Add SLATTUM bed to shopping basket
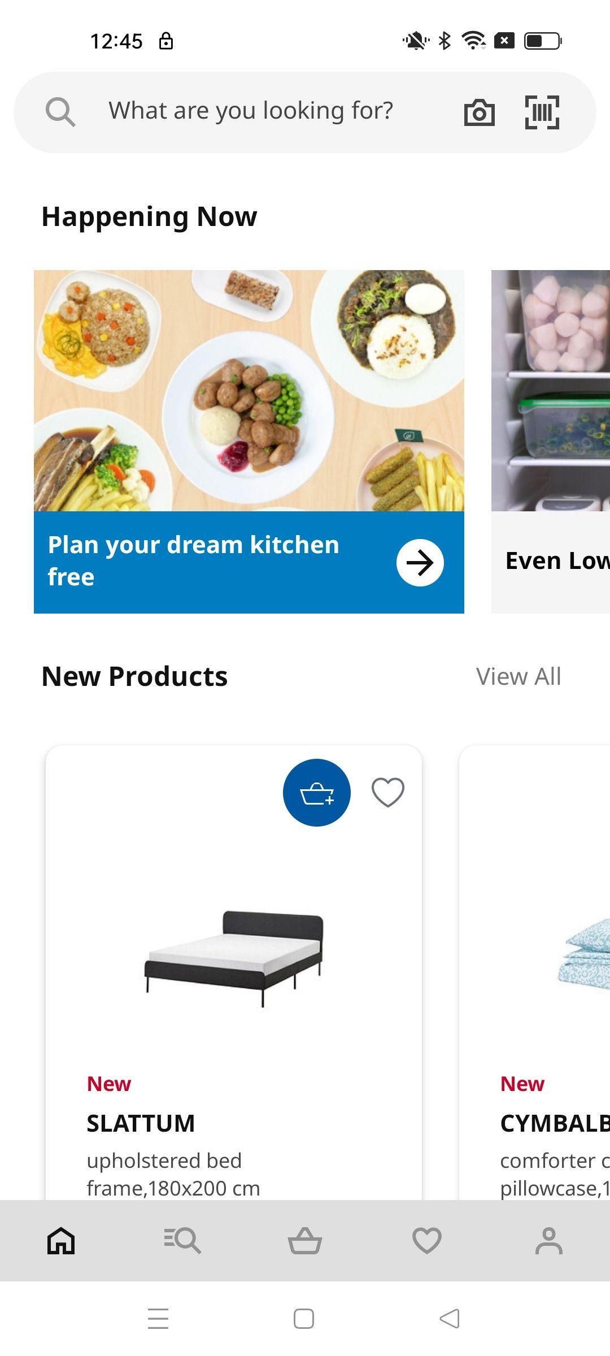 coord(316,793)
